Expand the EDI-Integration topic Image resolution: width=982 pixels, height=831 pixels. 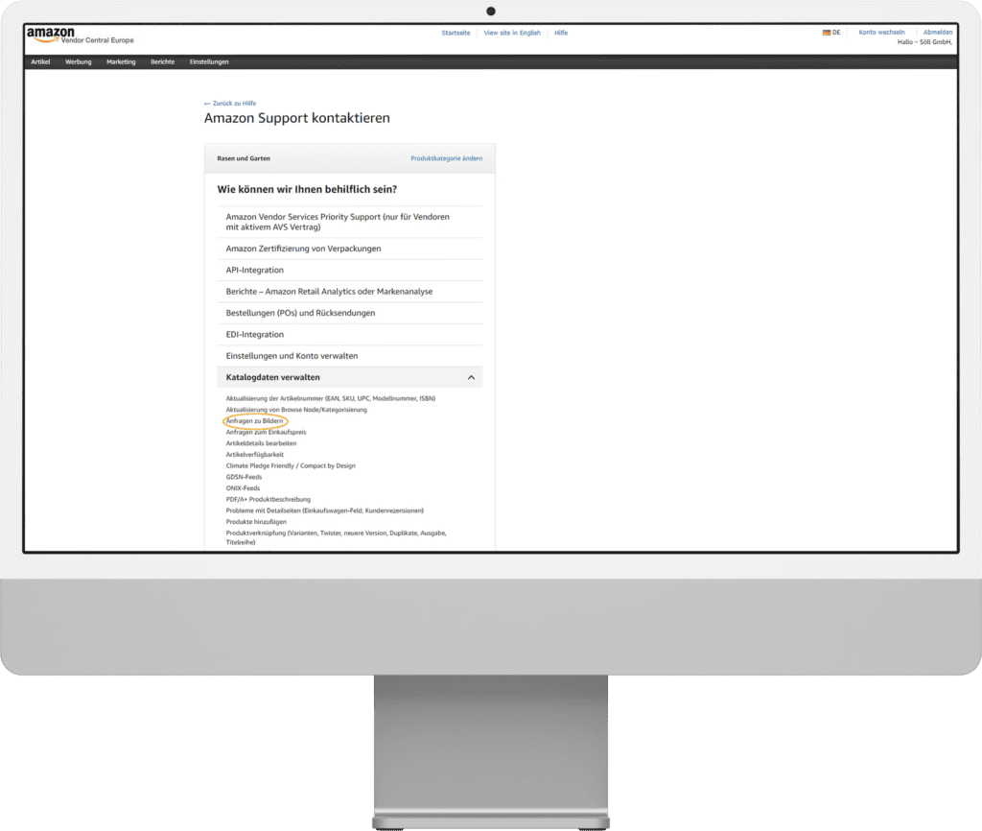pos(349,334)
